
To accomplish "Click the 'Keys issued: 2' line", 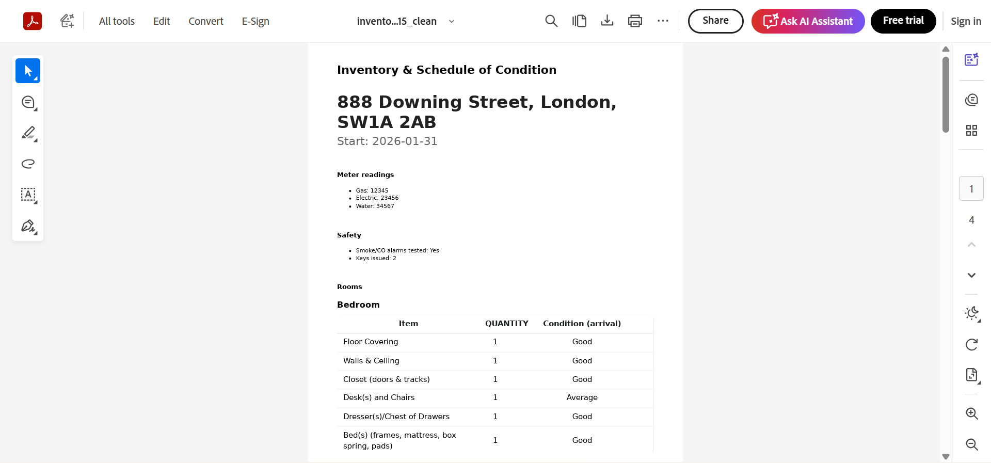I will click(376, 258).
